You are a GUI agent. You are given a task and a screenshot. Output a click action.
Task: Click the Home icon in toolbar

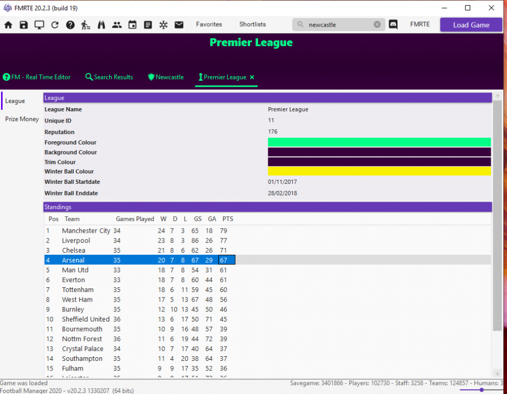(x=8, y=25)
